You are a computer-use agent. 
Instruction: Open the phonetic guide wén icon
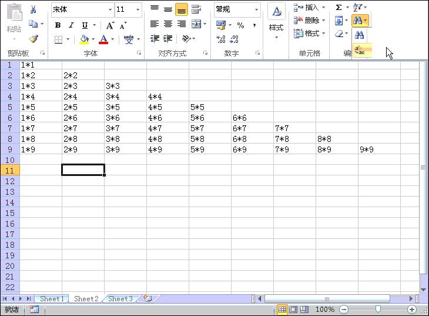[129, 39]
